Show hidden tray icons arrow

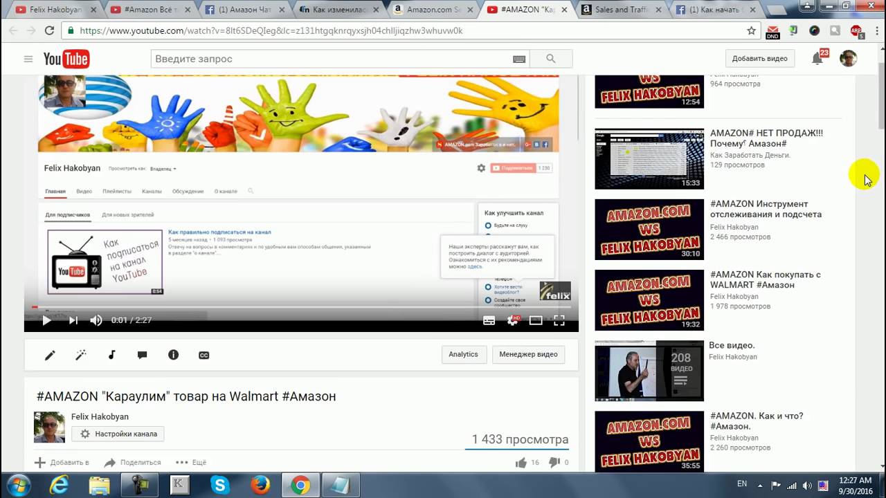[x=760, y=485]
